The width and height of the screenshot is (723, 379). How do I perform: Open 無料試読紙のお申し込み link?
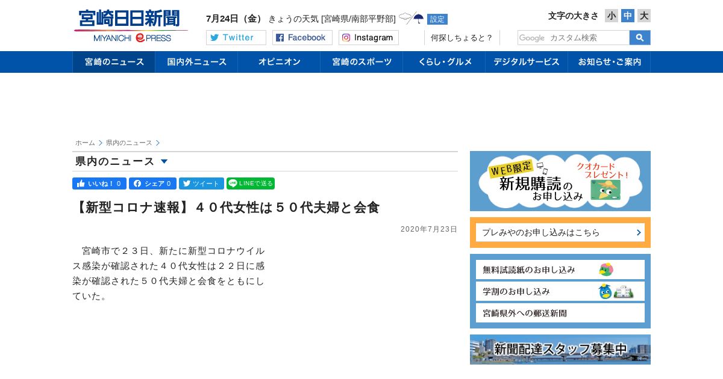[x=560, y=270]
